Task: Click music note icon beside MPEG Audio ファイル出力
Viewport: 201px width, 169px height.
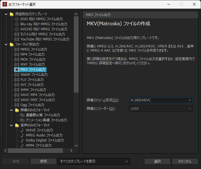Action: (x=22, y=135)
